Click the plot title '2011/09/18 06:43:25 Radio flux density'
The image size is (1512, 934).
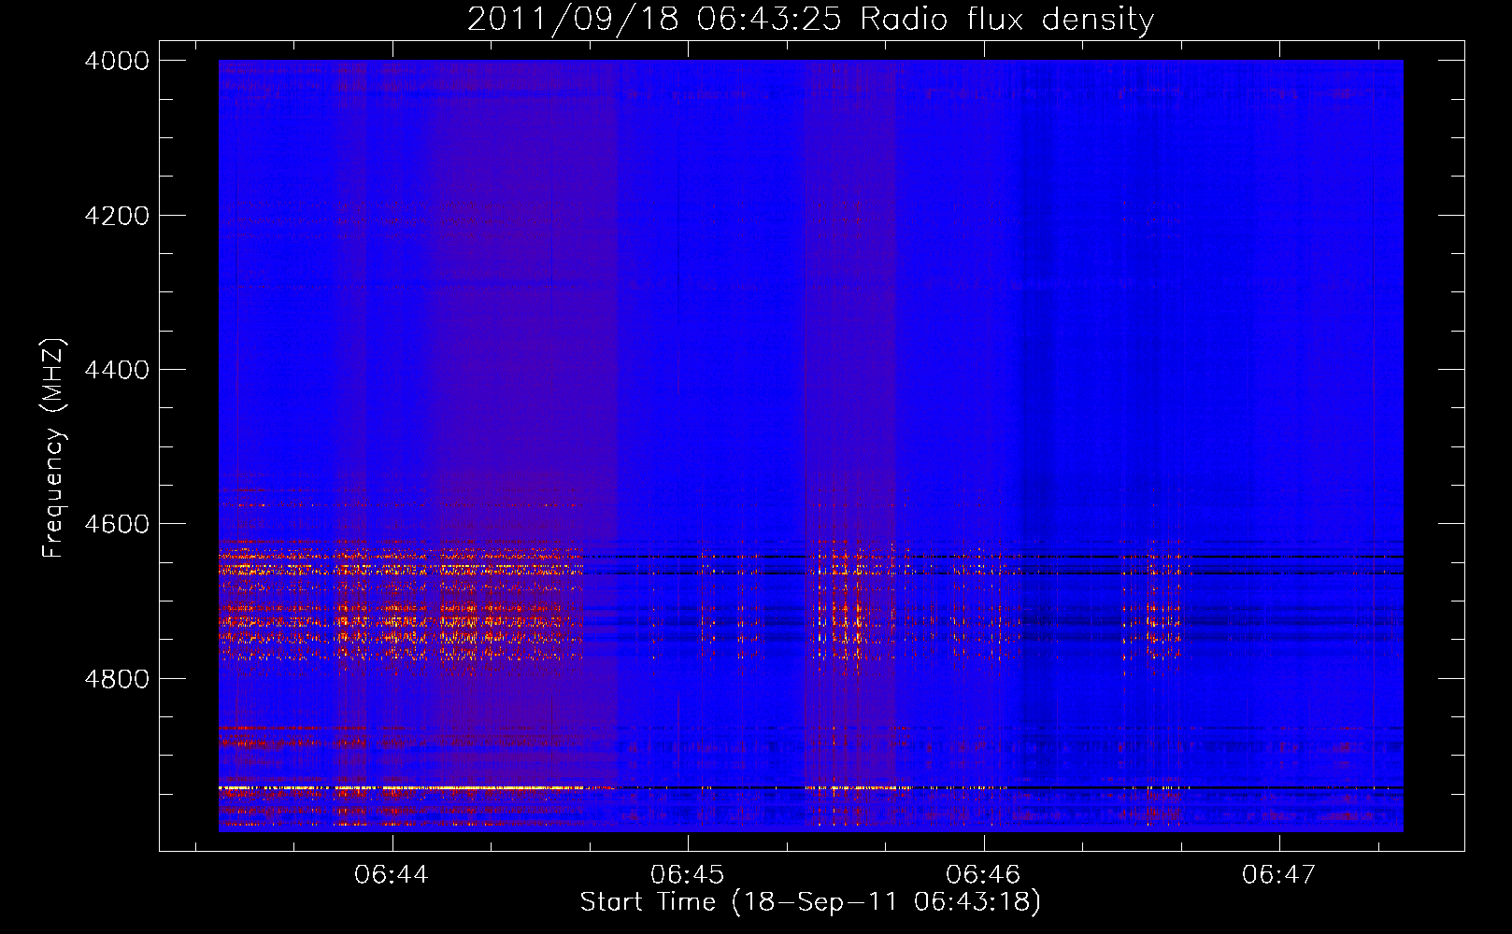810,19
